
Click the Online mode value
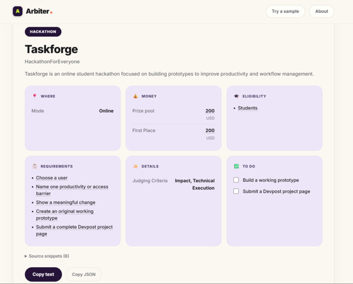point(106,111)
